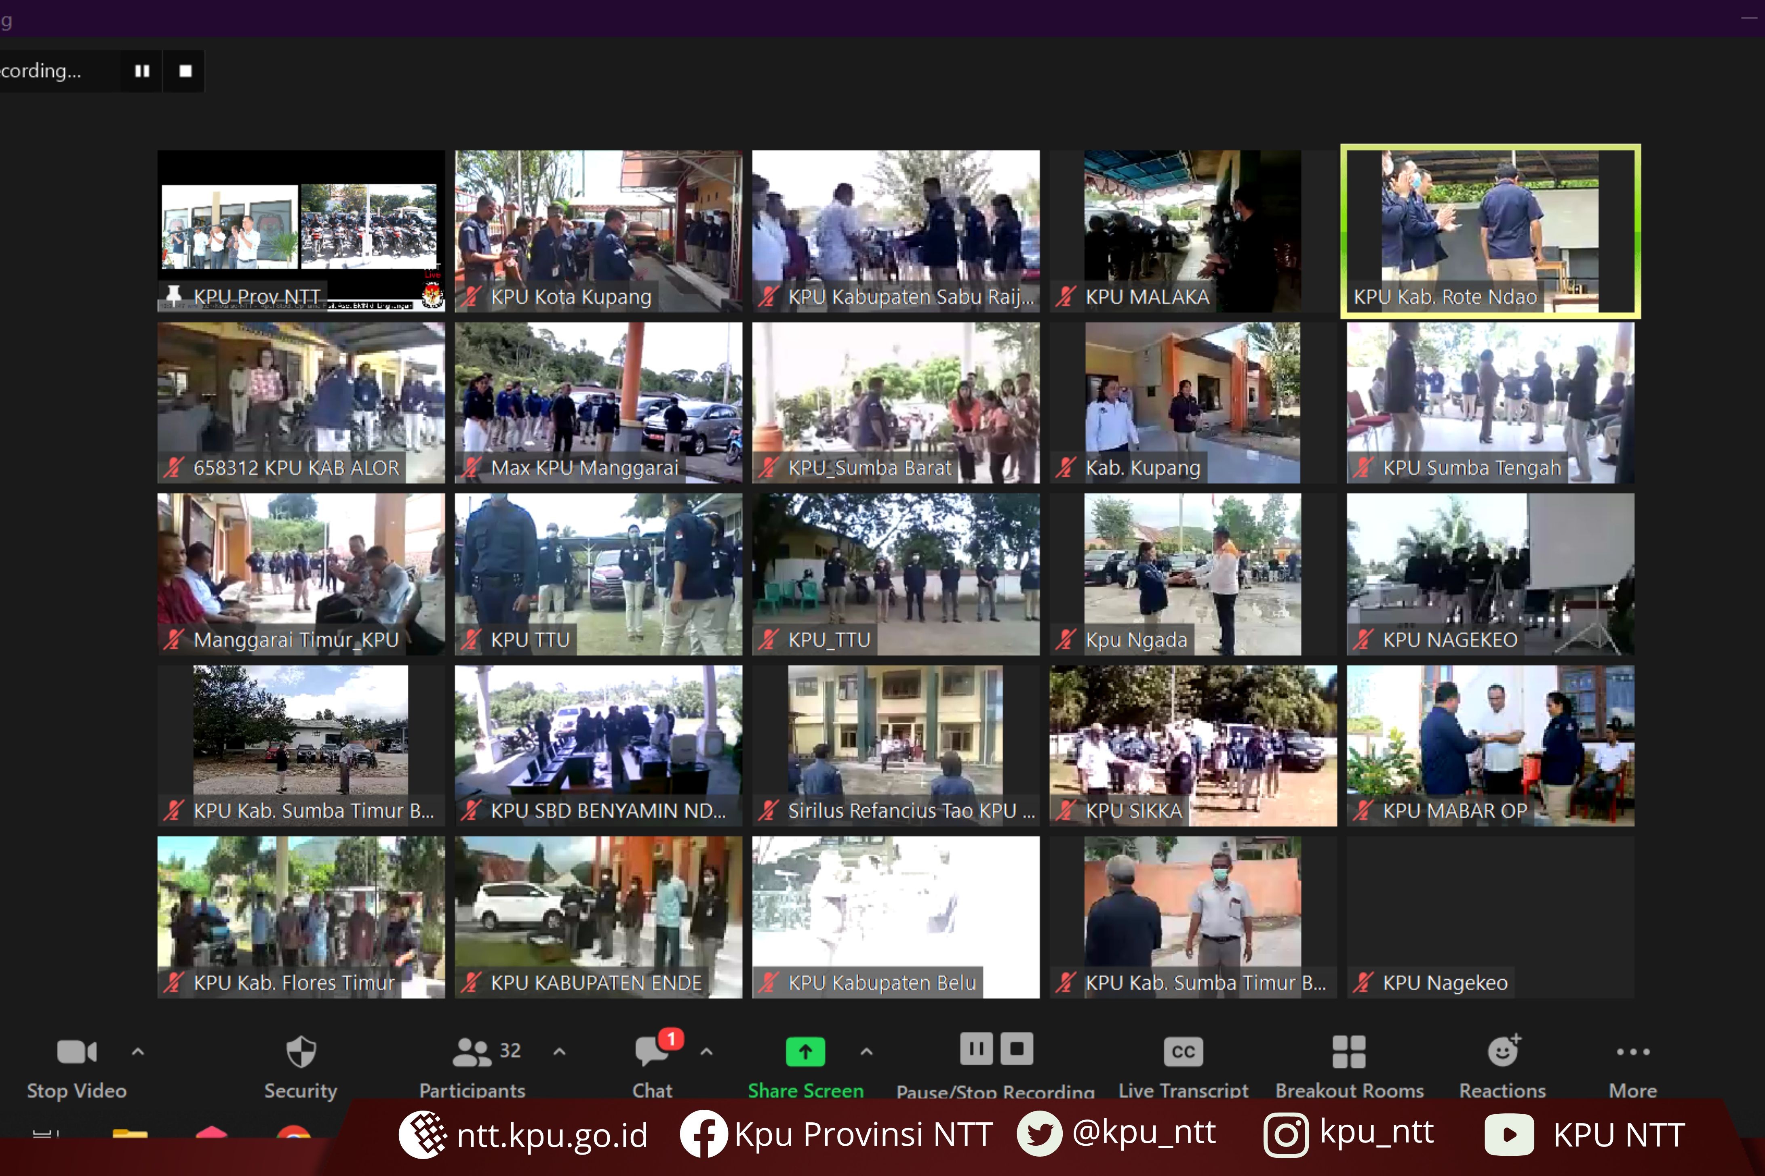
Task: Expand arrow next to Participants count
Action: (x=559, y=1052)
